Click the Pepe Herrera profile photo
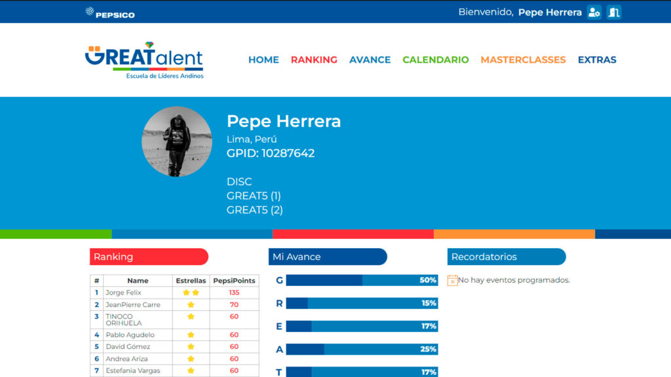This screenshot has width=671, height=377. (x=177, y=141)
